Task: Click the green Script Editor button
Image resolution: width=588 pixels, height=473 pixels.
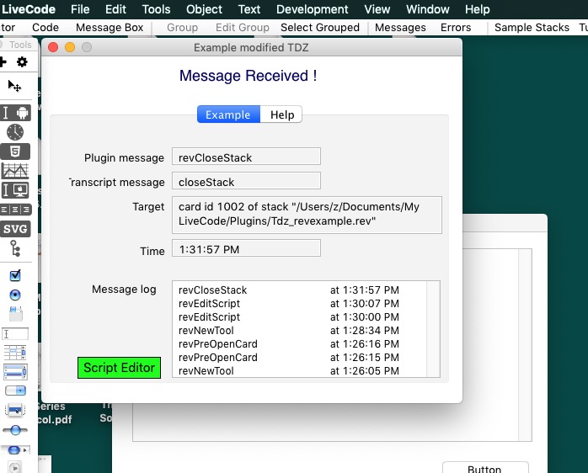Action: (x=119, y=368)
